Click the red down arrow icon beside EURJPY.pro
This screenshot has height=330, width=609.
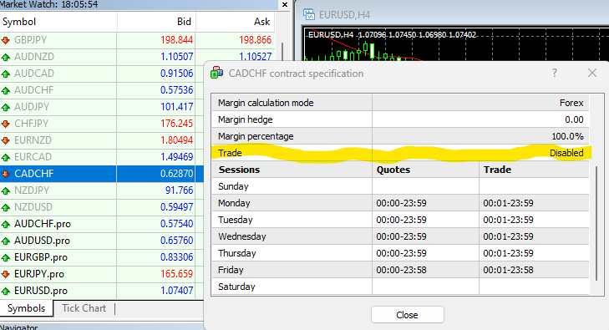(6, 274)
